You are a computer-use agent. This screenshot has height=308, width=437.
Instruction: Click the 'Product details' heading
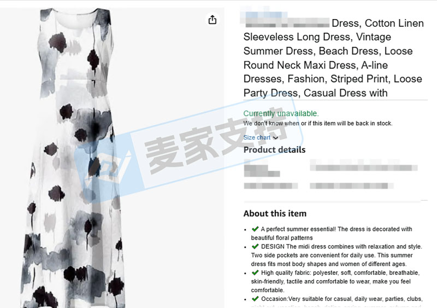click(x=275, y=150)
